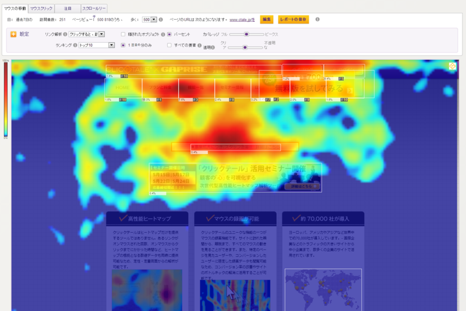Click the カバレッジ slider handle
Image resolution: width=466 pixels, height=311 pixels.
246,34
